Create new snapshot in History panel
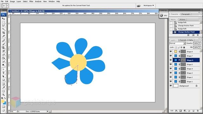This screenshot has width=203, height=114. pos(193,35)
